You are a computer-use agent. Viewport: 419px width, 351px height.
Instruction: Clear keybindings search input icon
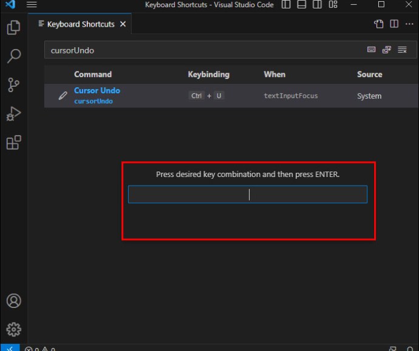(x=402, y=50)
